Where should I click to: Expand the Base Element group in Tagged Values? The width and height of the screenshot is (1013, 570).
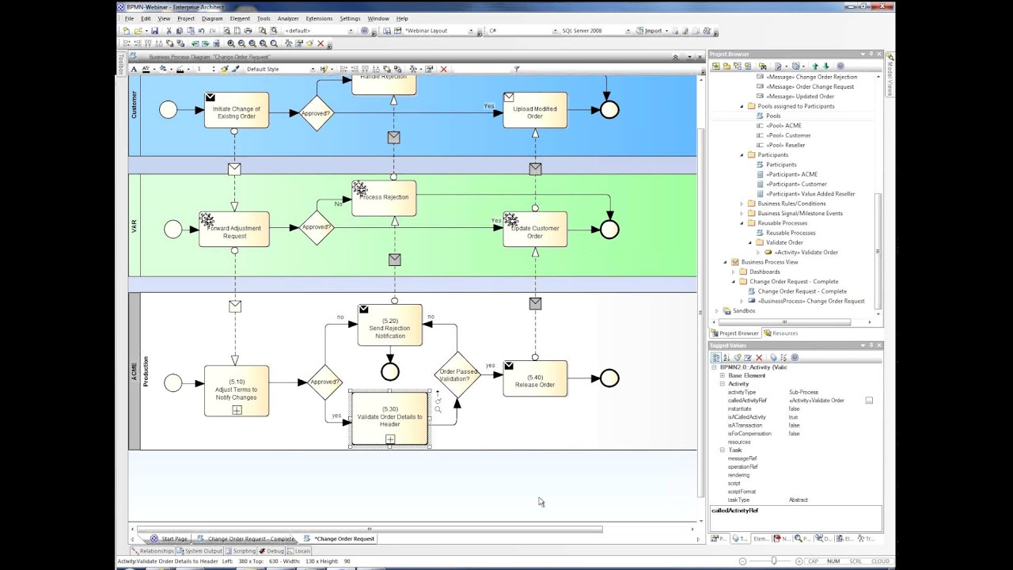722,375
